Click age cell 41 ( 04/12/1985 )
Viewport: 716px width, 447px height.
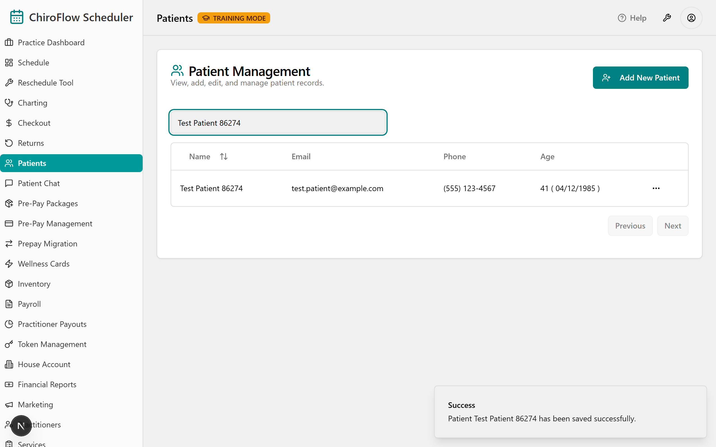coord(570,188)
